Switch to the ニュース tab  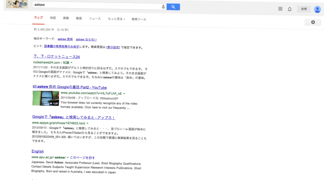pos(95,18)
